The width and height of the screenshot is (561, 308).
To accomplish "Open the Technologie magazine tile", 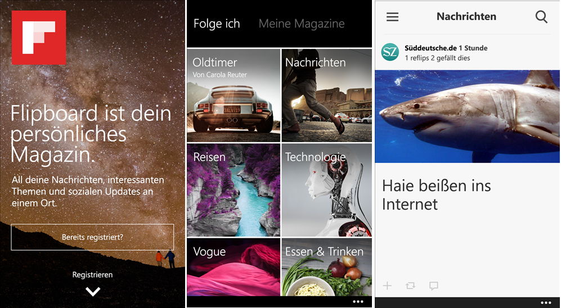I will click(327, 190).
